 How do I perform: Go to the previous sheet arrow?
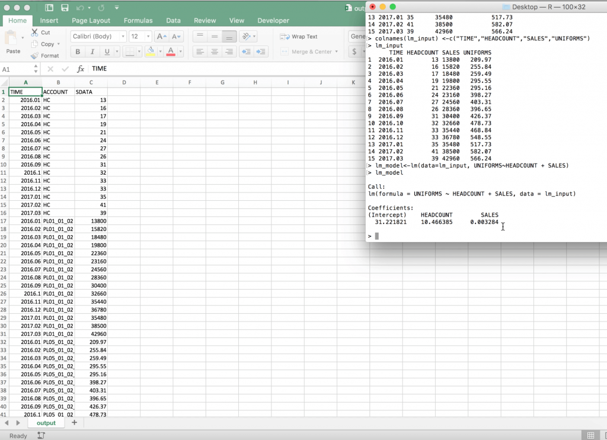tap(7, 423)
